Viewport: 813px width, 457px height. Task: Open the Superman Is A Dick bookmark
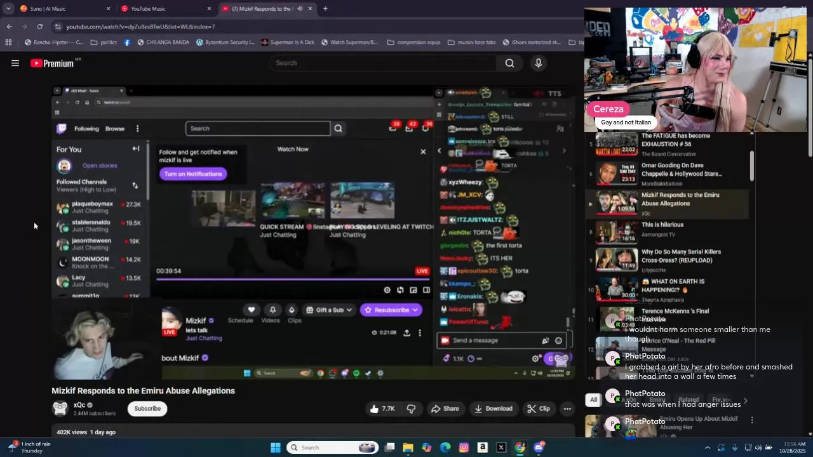(x=288, y=43)
